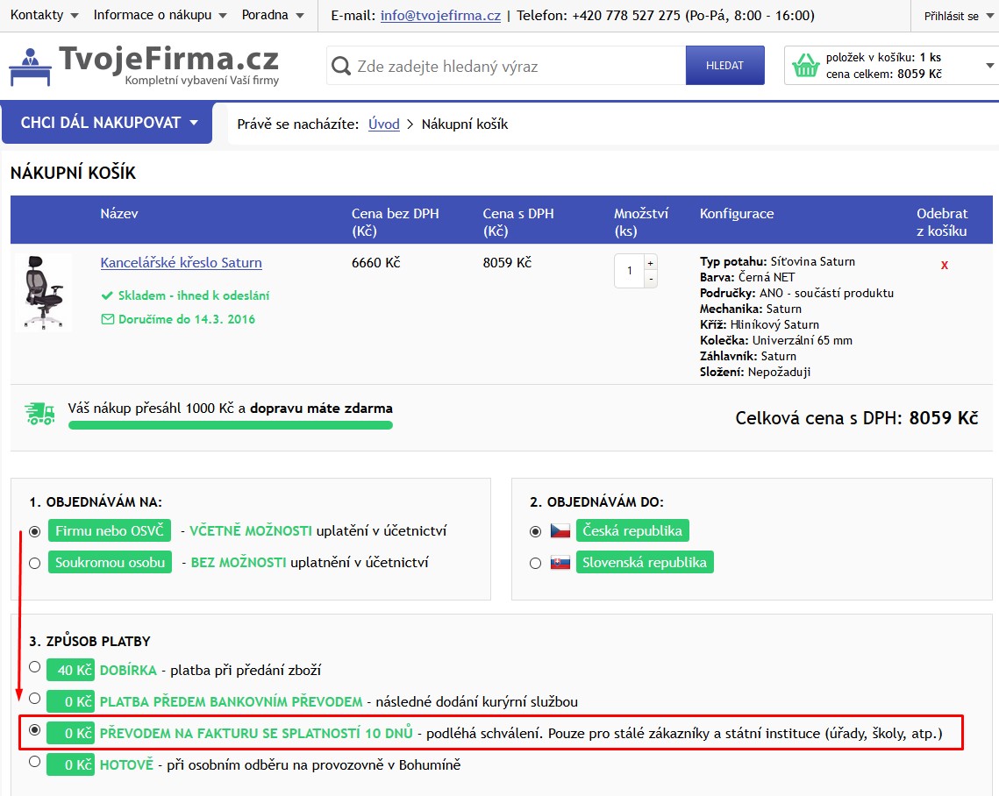Click the Skladem - ihned k odeslání text
The image size is (999, 796).
194,295
